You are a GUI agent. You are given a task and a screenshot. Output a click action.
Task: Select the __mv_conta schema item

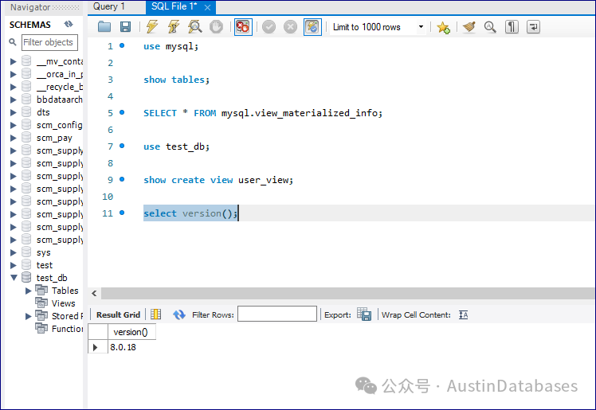(x=60, y=61)
